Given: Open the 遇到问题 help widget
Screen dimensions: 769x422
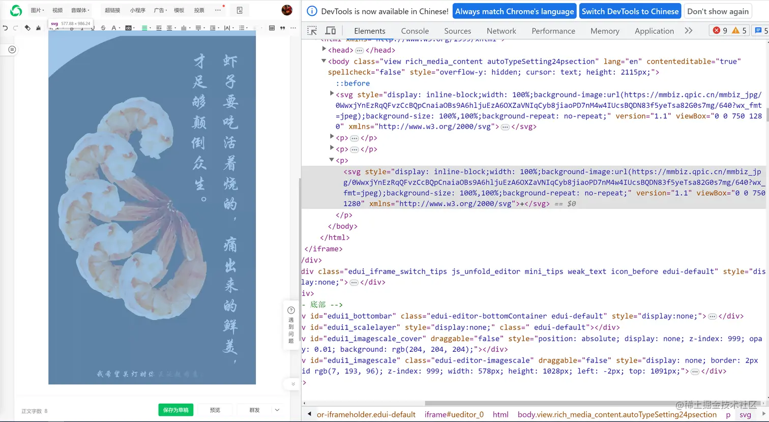Looking at the screenshot, I should (291, 325).
